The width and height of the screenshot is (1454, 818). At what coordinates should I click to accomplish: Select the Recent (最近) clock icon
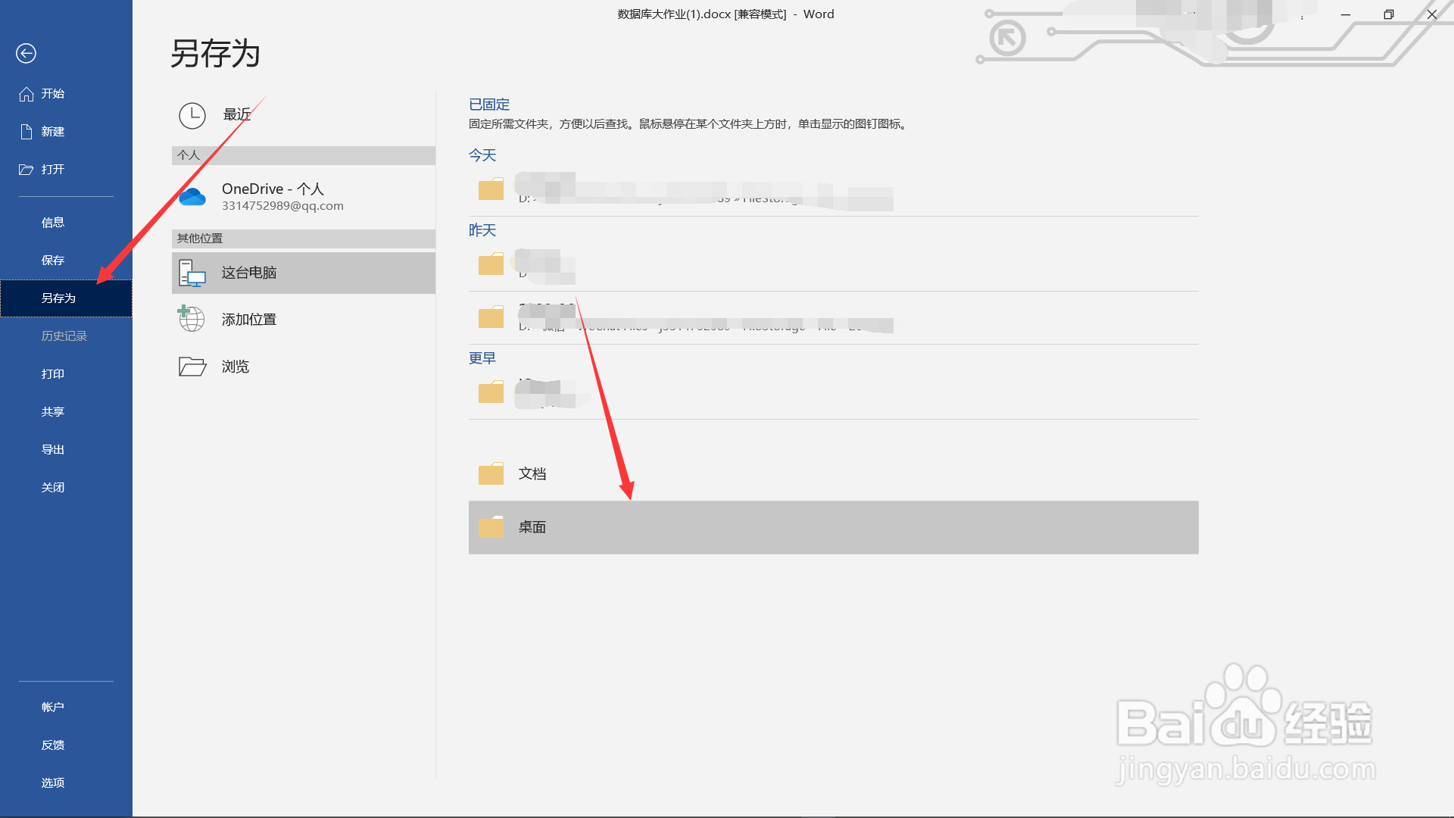[x=192, y=115]
